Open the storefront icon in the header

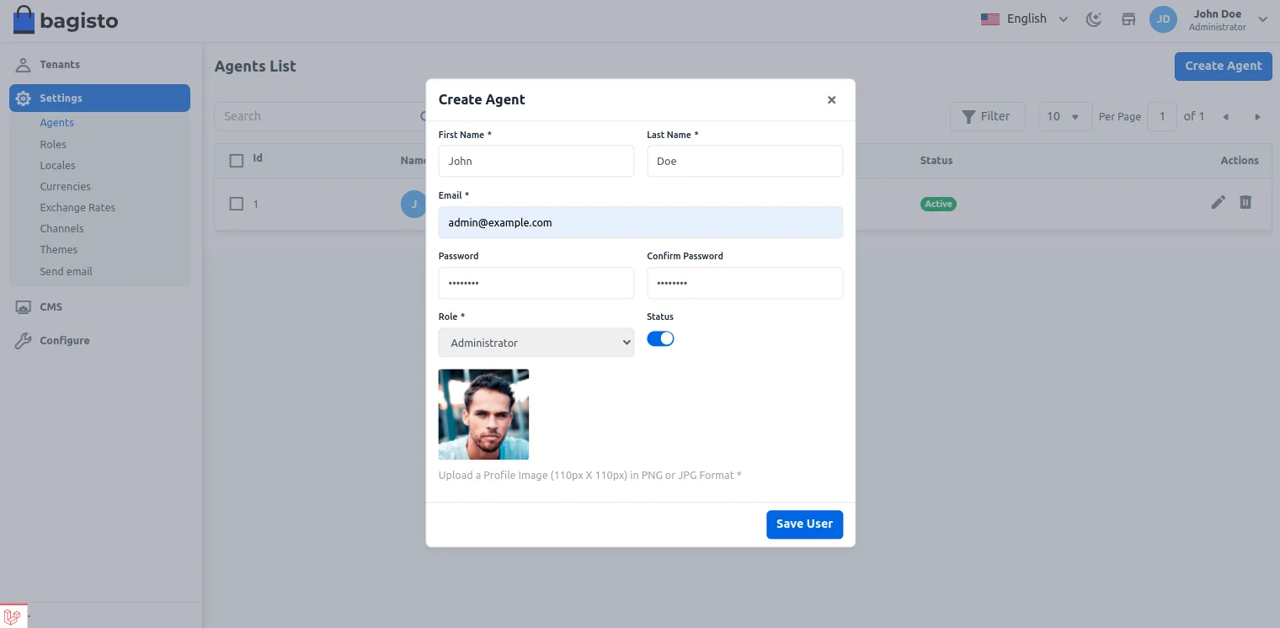(1128, 19)
